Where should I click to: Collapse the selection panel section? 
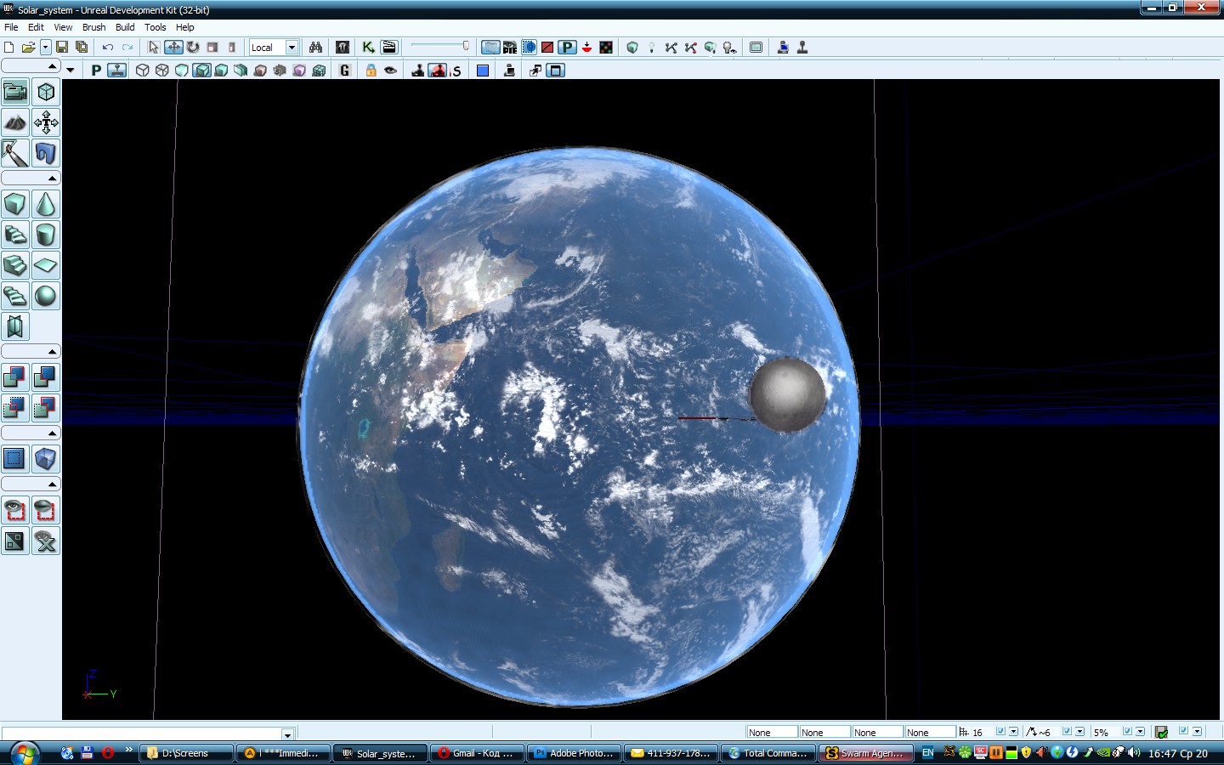click(31, 484)
